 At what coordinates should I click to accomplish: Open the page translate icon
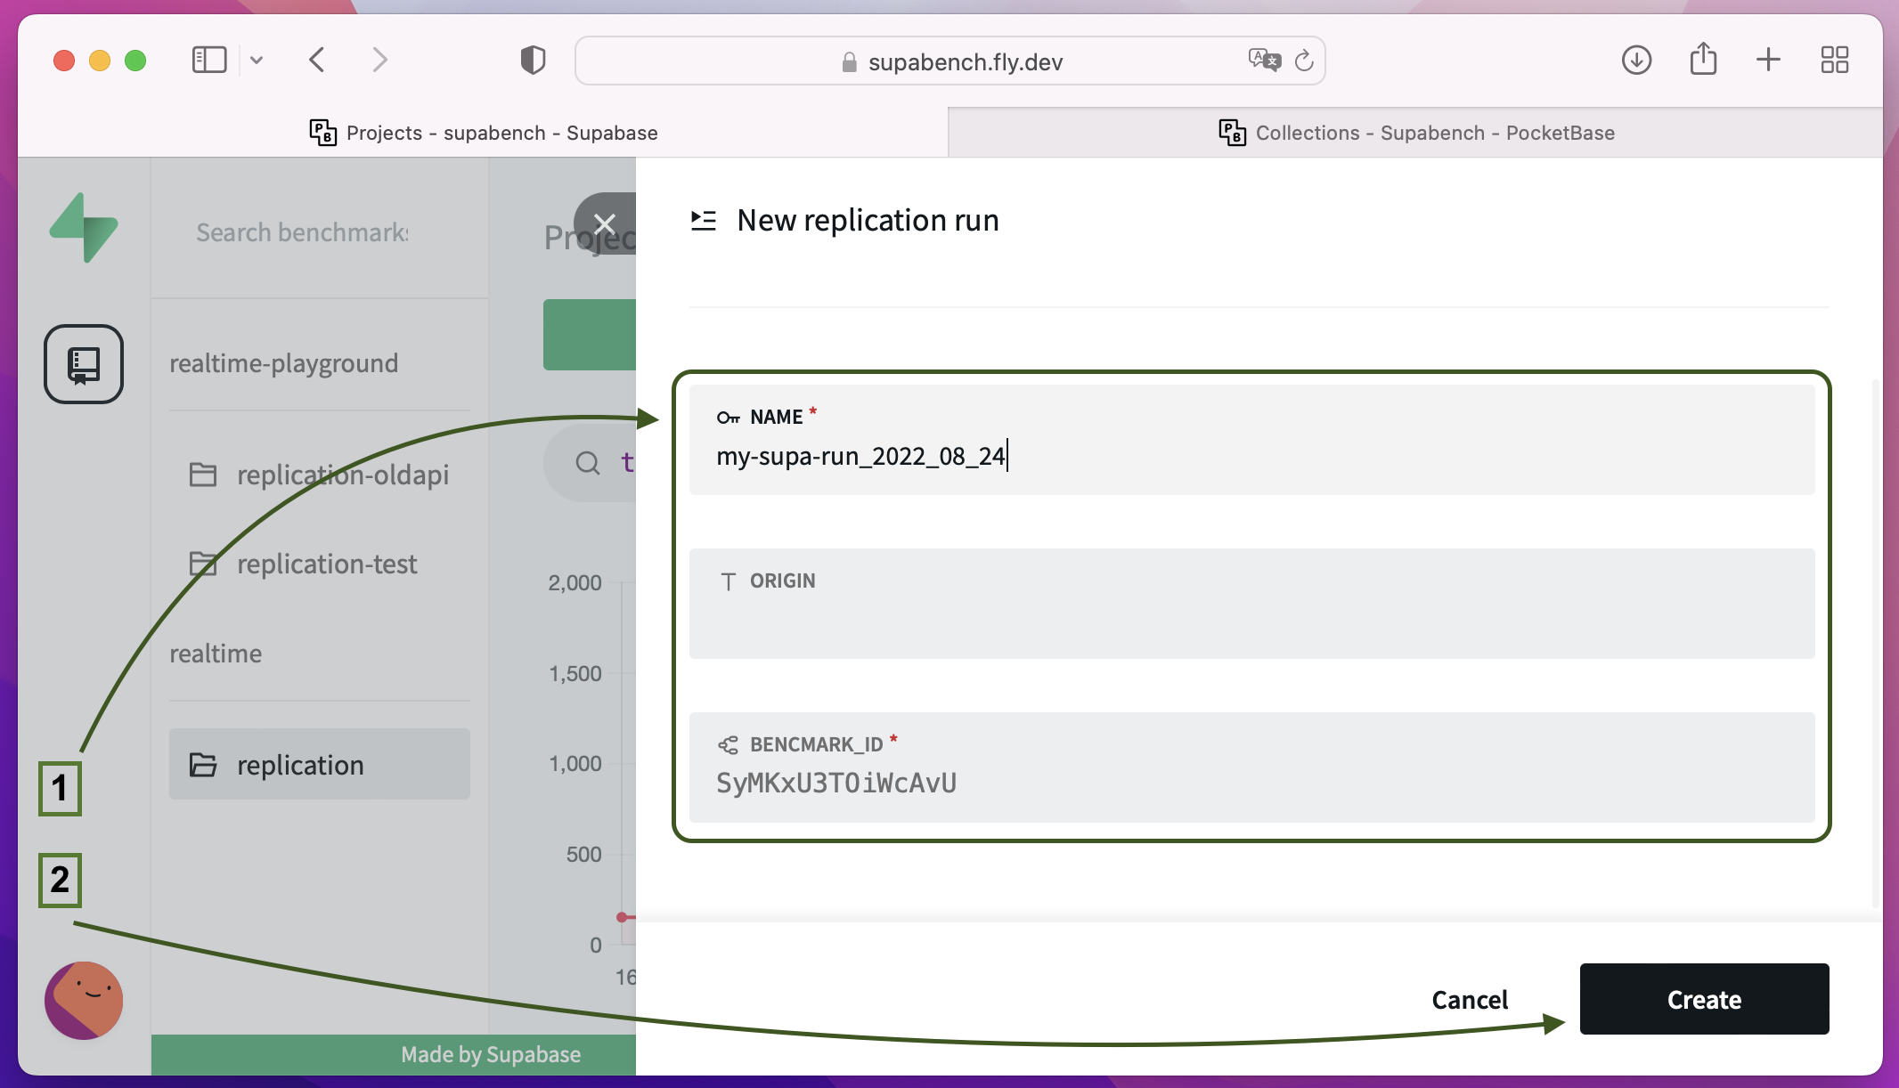point(1264,60)
